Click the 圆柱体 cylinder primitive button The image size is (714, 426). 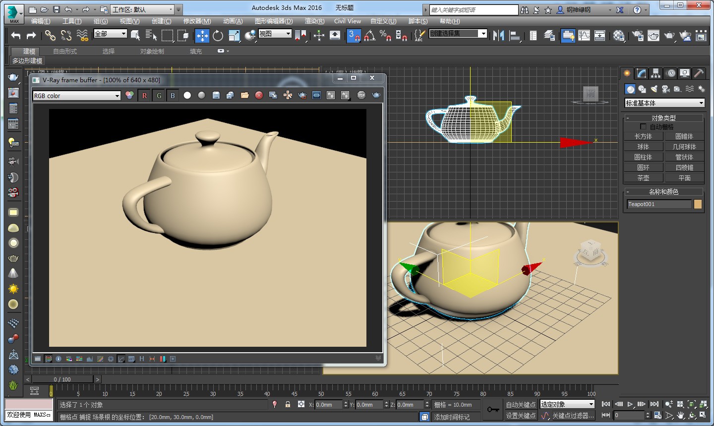click(x=643, y=157)
